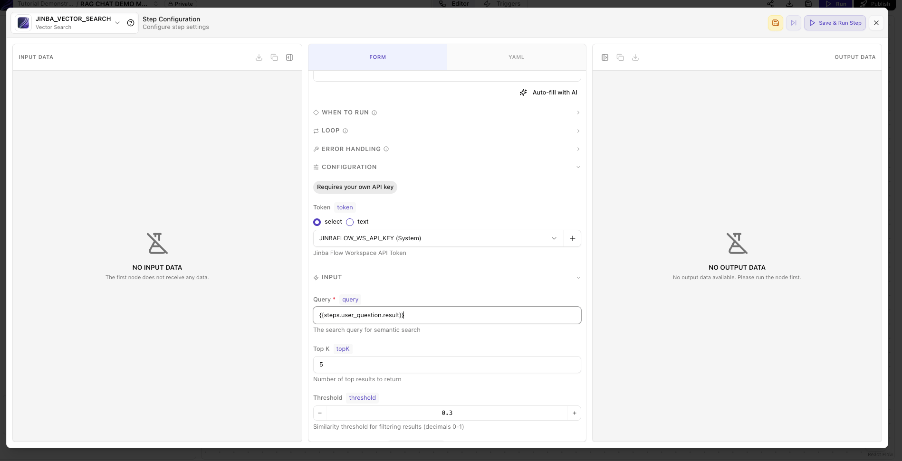Click the Jinba Vector Search logo icon
The image size is (902, 461).
[x=23, y=23]
